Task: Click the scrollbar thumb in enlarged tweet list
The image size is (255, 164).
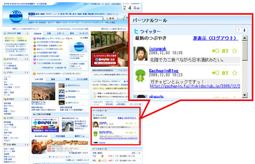Action: (245, 51)
